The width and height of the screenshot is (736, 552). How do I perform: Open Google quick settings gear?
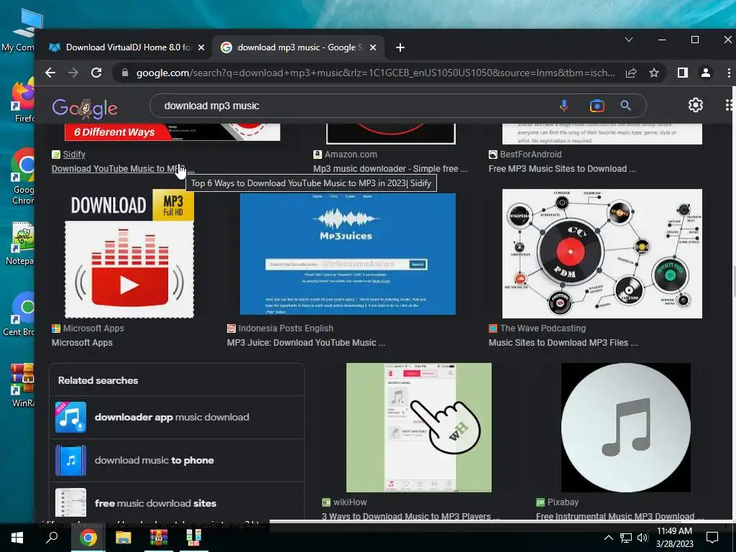point(696,105)
